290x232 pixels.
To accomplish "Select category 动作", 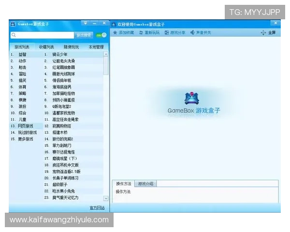I will coord(27,61).
